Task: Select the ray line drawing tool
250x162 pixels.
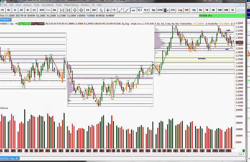Action: pyautogui.click(x=127, y=10)
